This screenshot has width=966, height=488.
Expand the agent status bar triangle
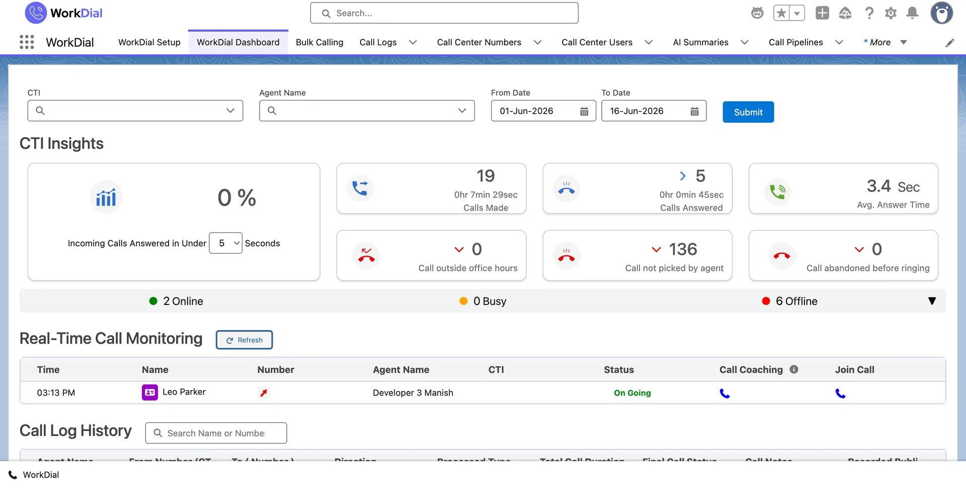point(932,301)
